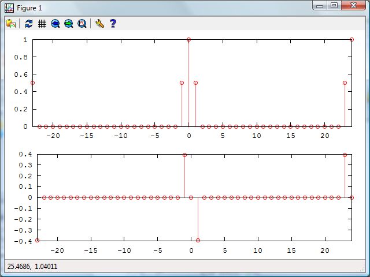
Task: Copy the plot to clipboard
Action: click(11, 24)
